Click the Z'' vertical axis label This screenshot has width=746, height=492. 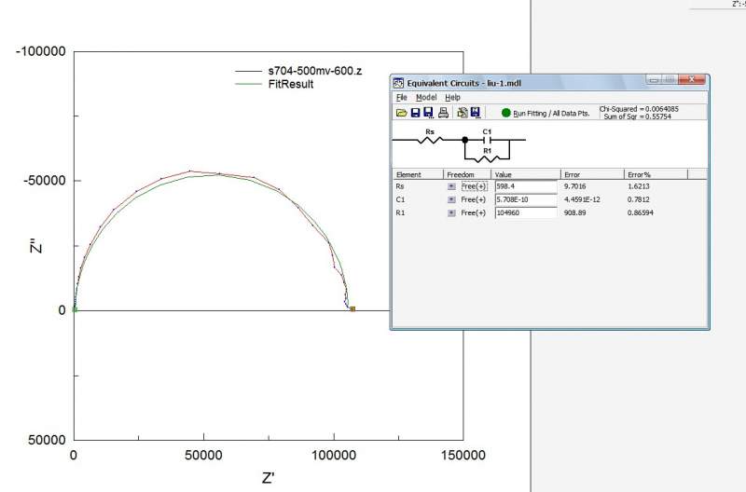tap(36, 247)
